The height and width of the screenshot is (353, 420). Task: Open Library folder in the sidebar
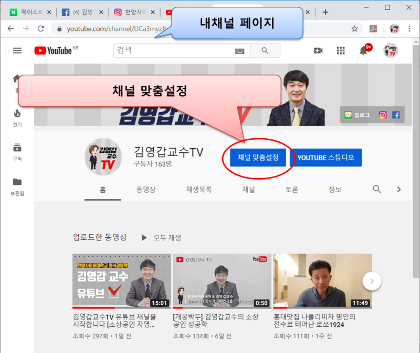click(17, 186)
